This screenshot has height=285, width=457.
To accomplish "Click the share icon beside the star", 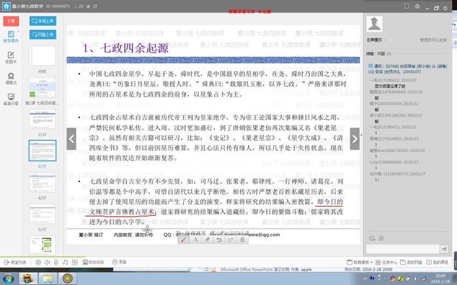I will 95,6.
